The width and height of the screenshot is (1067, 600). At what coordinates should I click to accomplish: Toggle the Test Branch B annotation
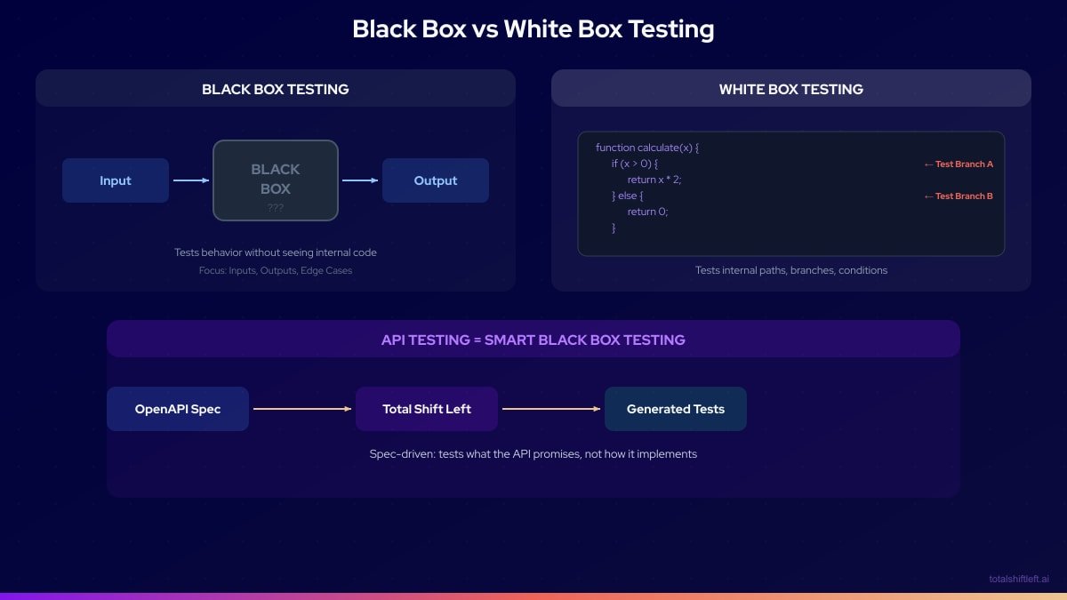click(959, 196)
